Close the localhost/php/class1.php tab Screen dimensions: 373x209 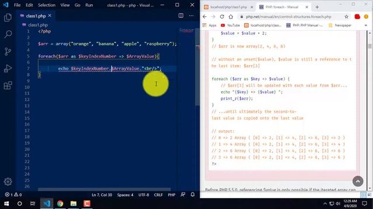tap(252, 7)
